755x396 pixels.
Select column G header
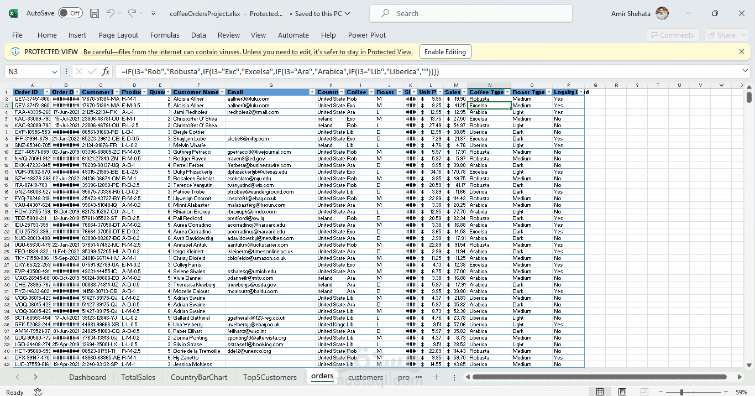pyautogui.click(x=271, y=85)
